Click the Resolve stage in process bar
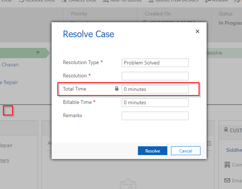This screenshot has height=189, width=242. tap(214, 53)
